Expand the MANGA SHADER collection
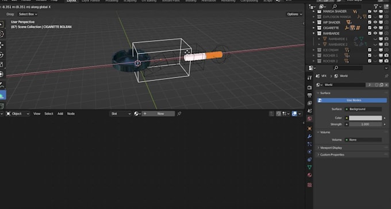Viewport: 391px width, 209px height. click(314, 11)
